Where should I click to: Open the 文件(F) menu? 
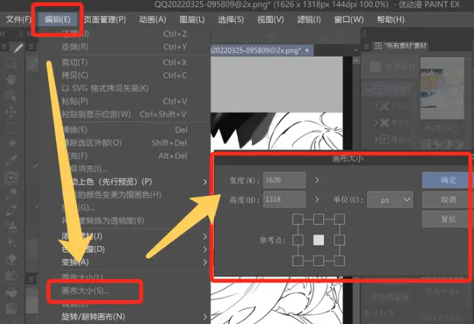(18, 20)
